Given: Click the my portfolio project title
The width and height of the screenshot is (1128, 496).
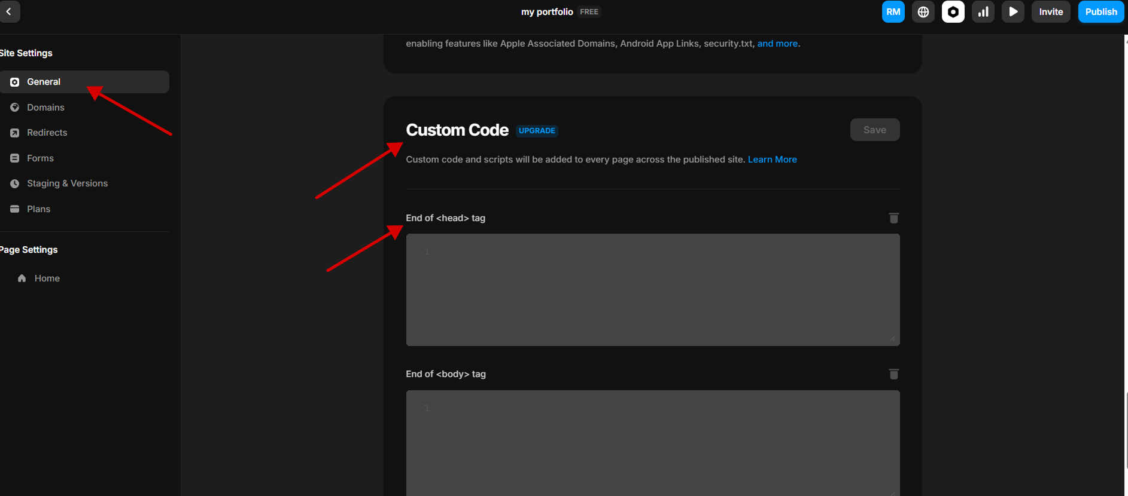Looking at the screenshot, I should pyautogui.click(x=547, y=12).
